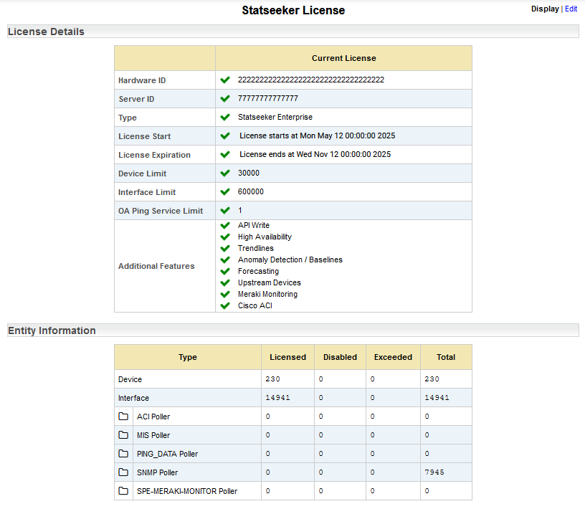The image size is (585, 509).
Task: Click the Hardware ID row label
Action: coord(142,80)
